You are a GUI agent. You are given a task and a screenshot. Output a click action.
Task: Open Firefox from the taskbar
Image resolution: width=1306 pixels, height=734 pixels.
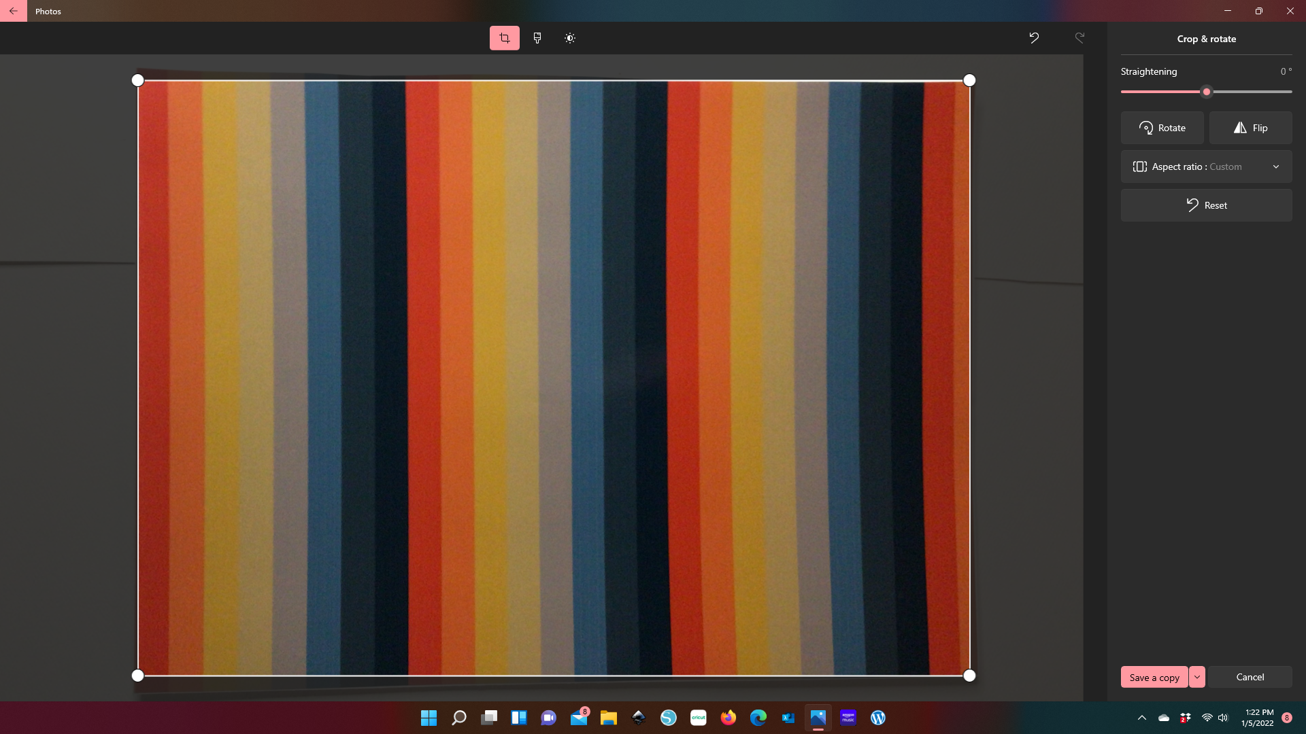point(728,718)
